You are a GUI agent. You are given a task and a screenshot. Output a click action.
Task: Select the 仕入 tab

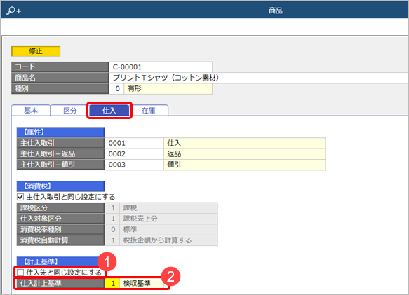click(109, 111)
